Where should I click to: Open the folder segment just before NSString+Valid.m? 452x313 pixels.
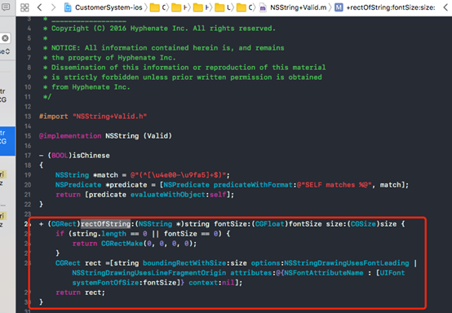click(x=245, y=7)
